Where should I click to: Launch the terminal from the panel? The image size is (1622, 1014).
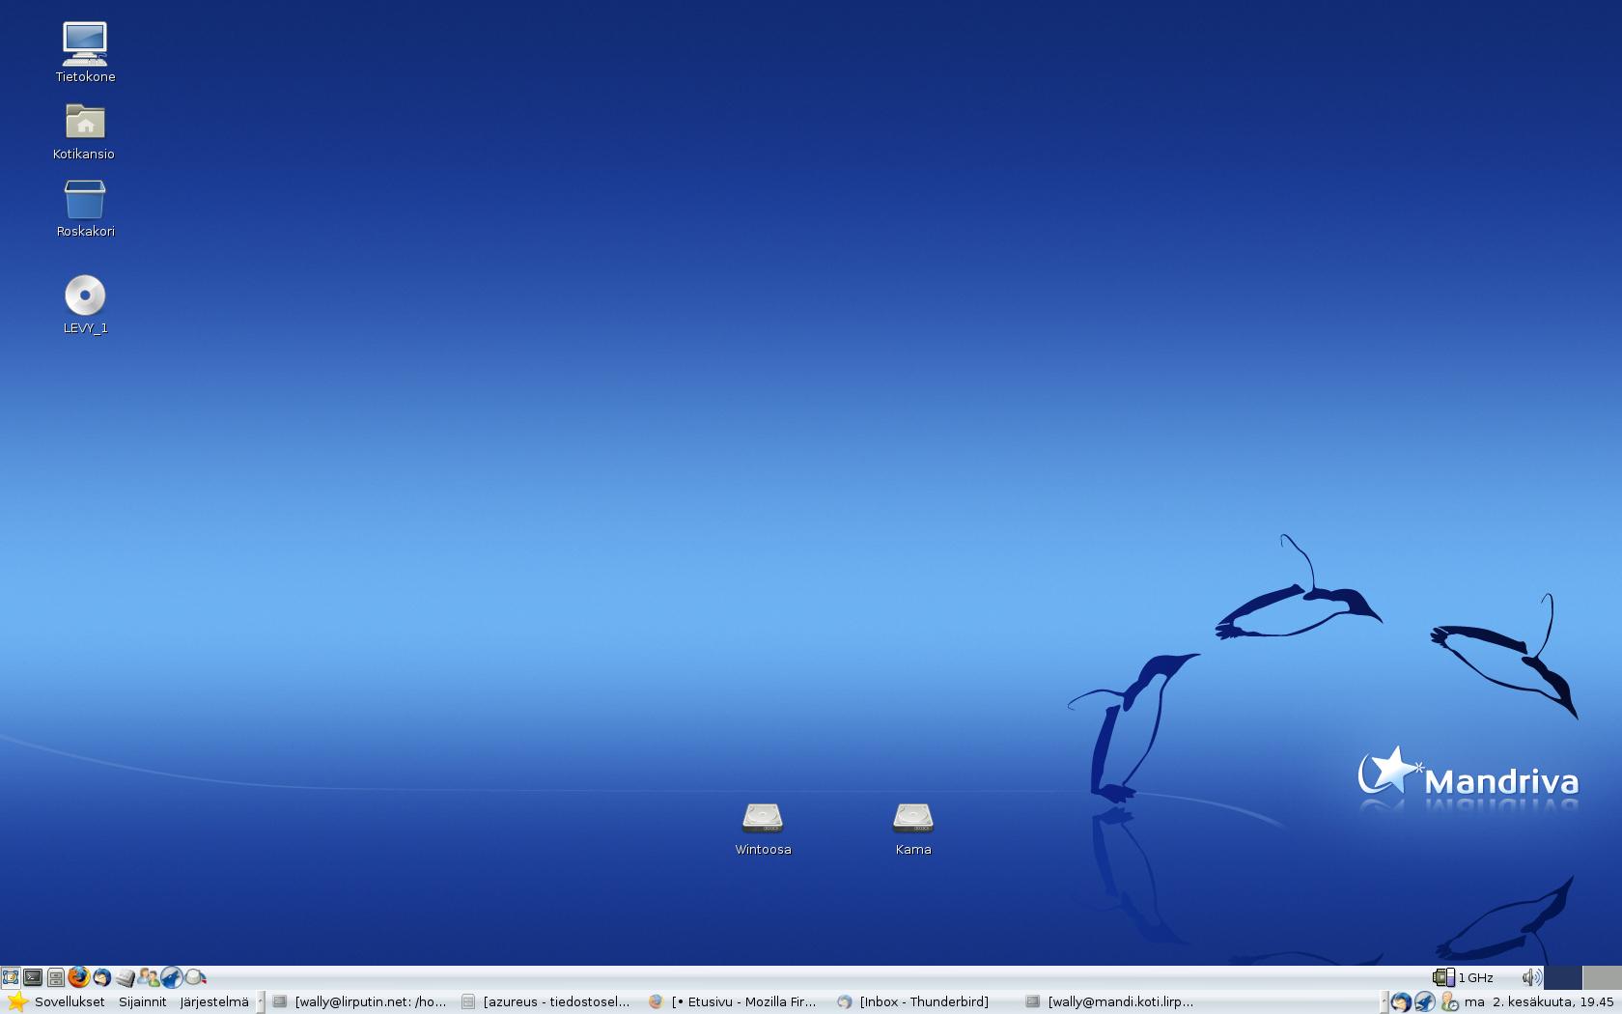click(x=33, y=977)
